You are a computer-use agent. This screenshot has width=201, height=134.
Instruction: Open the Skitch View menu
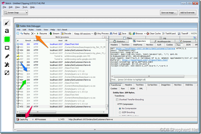coord(17,7)
